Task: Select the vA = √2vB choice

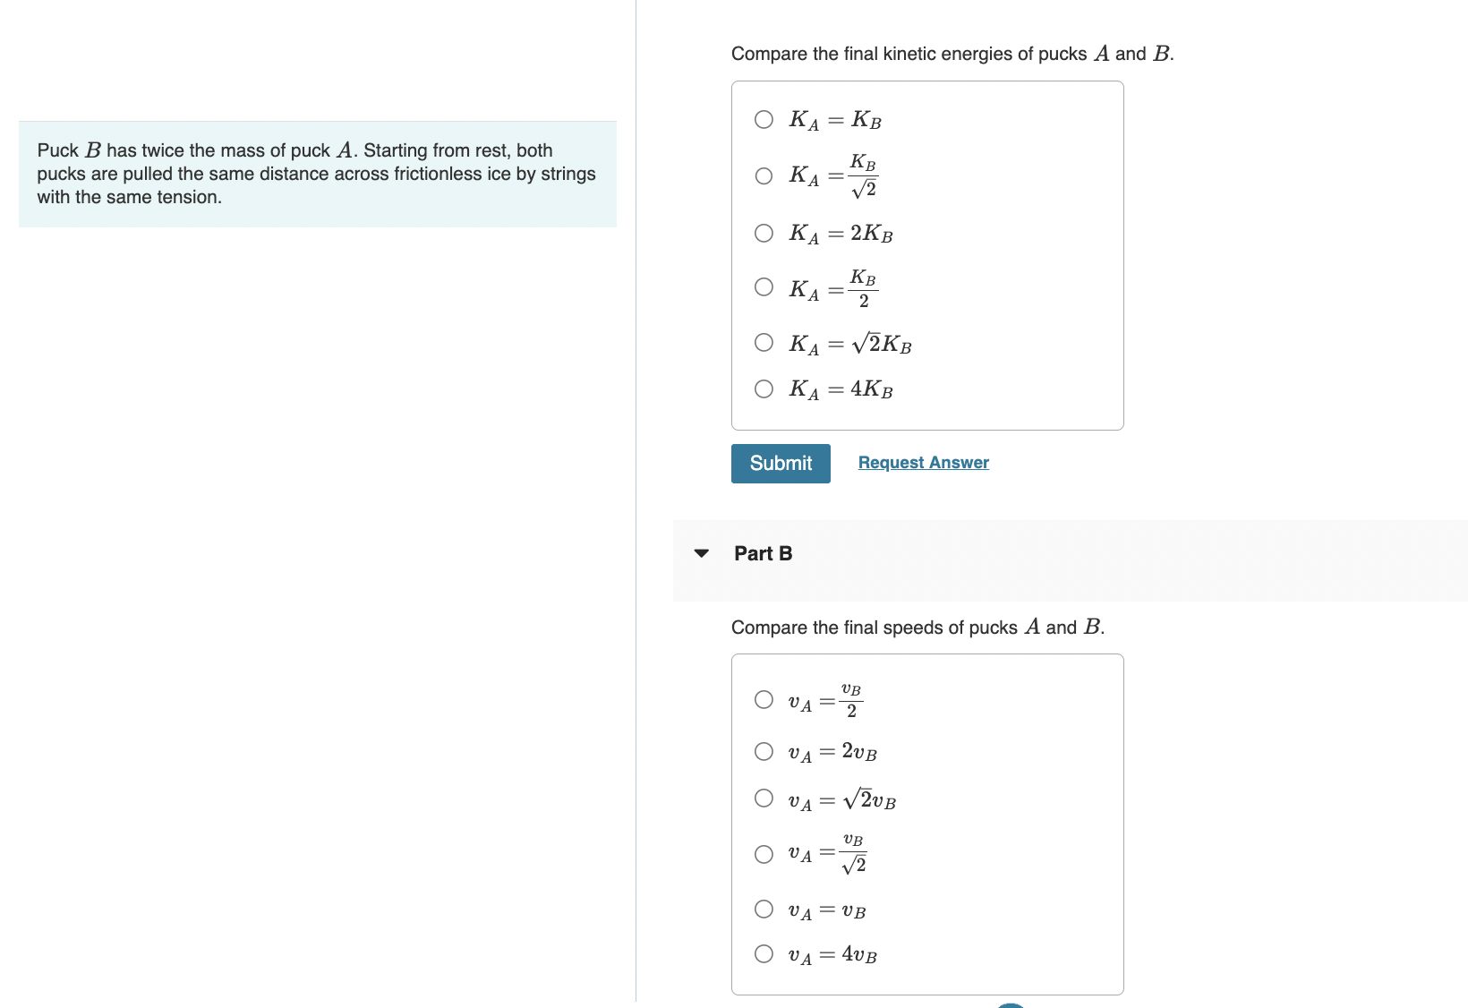Action: coord(763,799)
